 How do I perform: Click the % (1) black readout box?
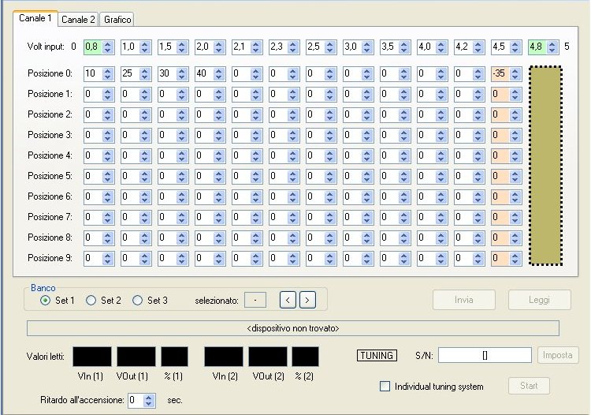pos(174,357)
